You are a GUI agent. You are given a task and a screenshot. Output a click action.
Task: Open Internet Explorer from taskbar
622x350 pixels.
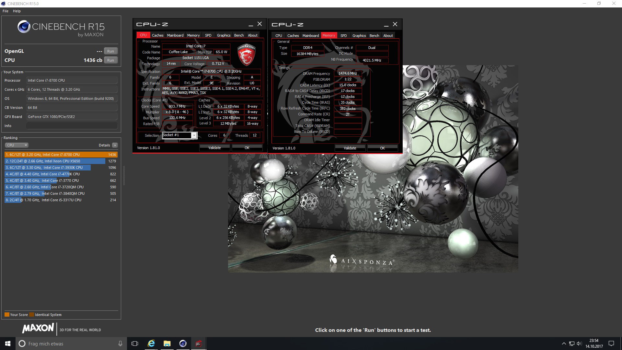click(x=151, y=344)
